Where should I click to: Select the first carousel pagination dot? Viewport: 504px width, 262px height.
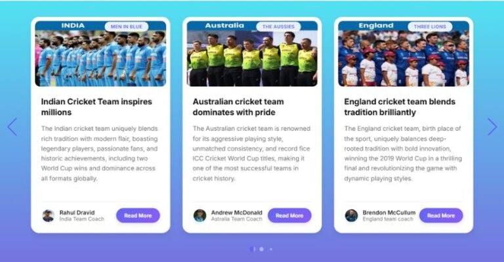tap(253, 249)
